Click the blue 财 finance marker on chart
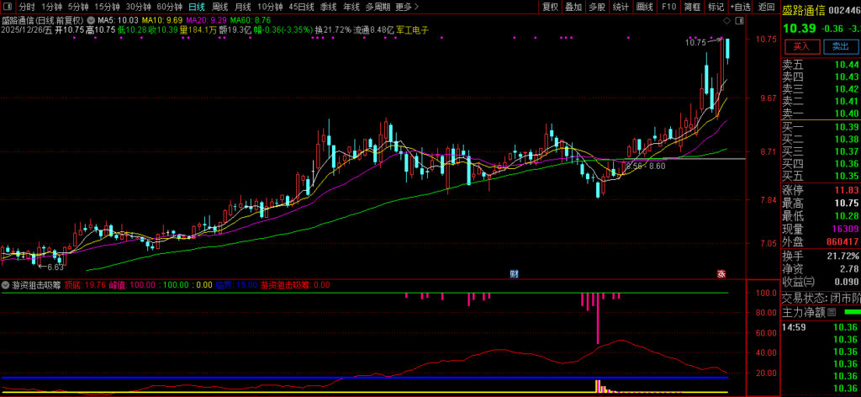861x397 pixels. click(515, 273)
